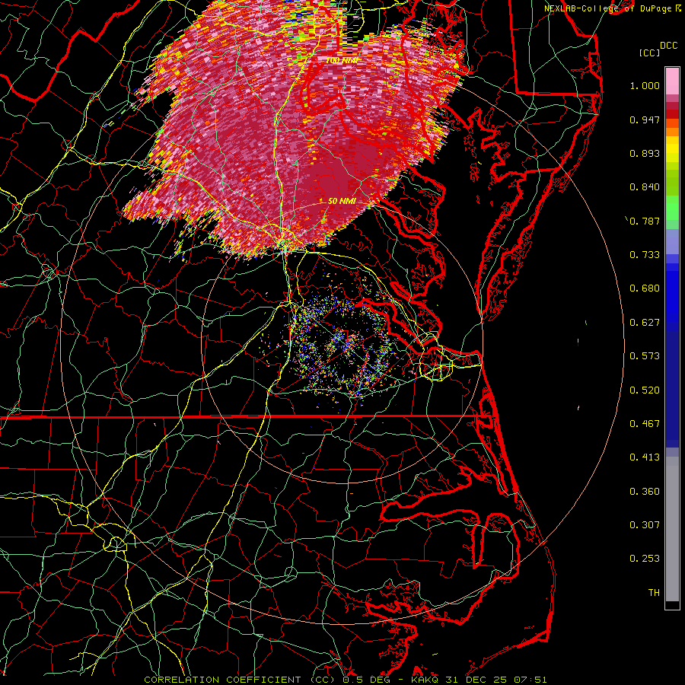Screen dimensions: 685x685
Task: Select the 0.947 scale label
Action: tap(645, 119)
